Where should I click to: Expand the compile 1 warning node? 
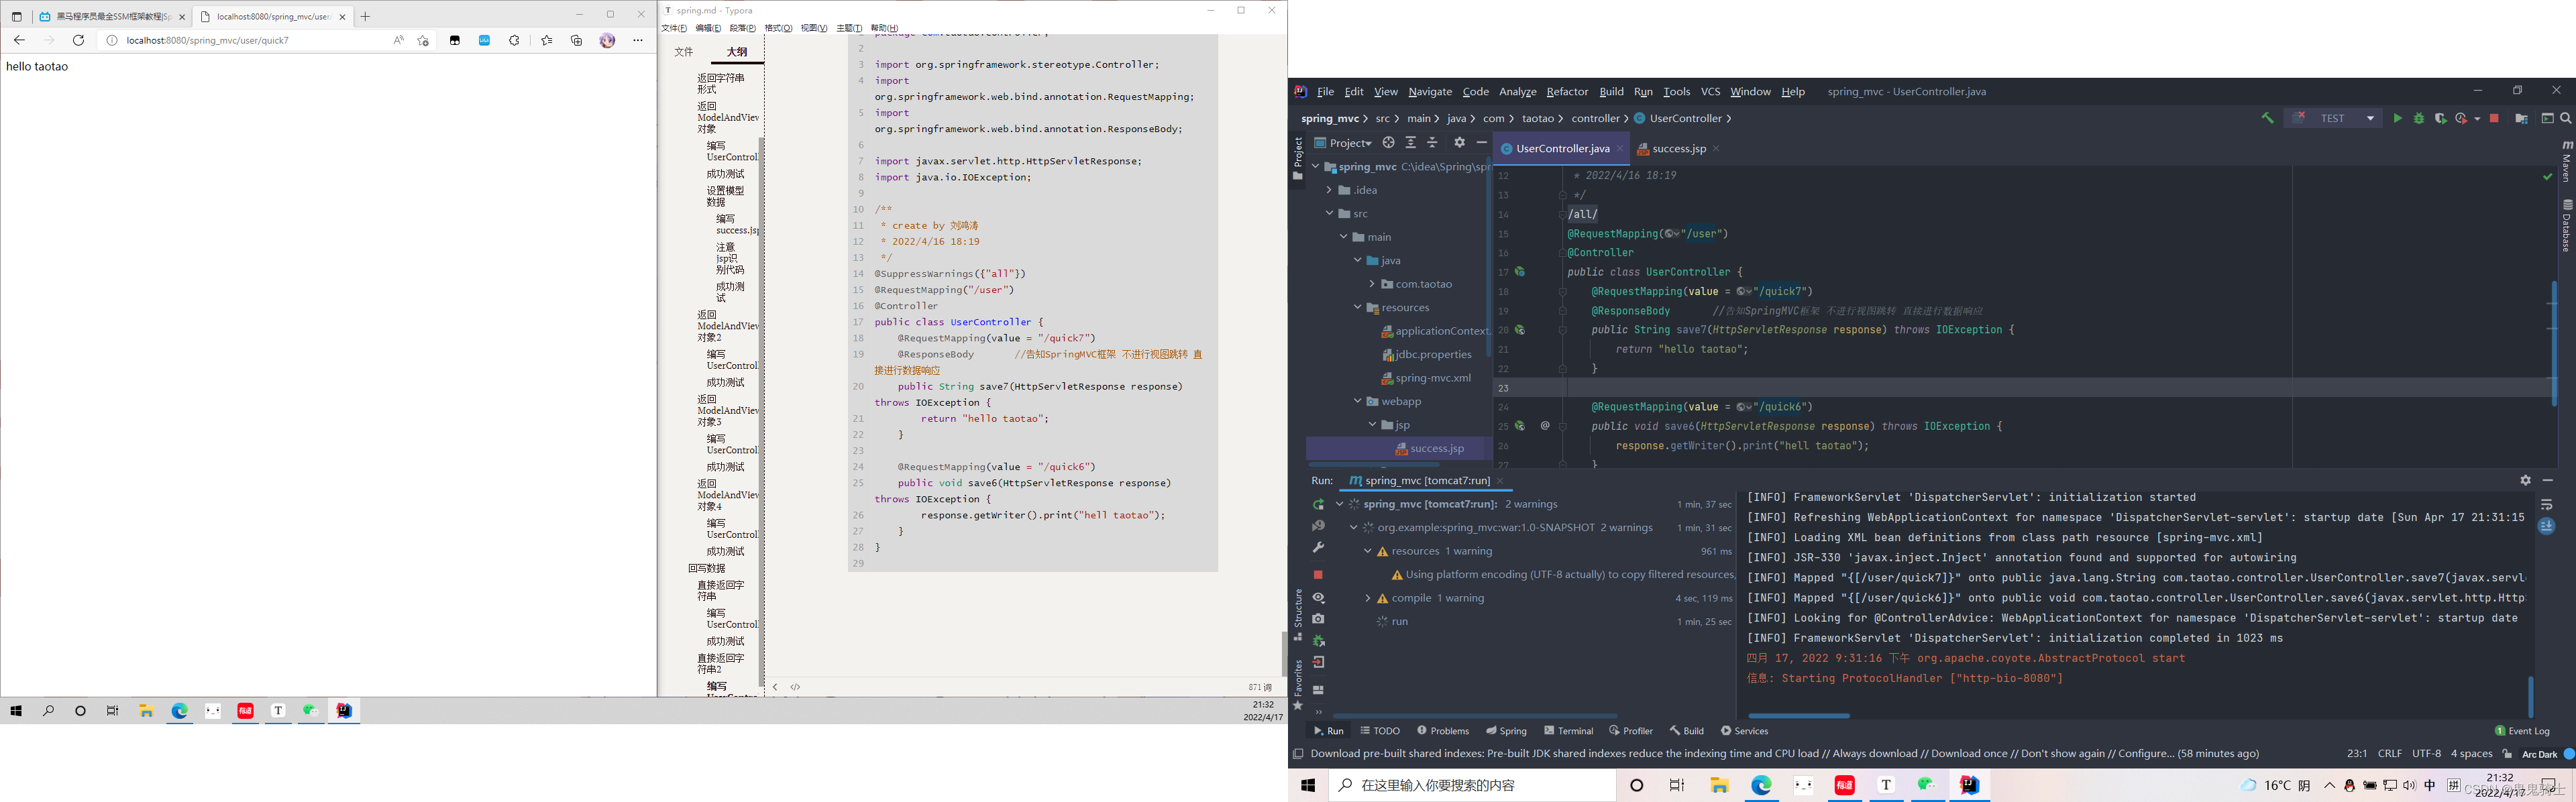coord(1368,598)
